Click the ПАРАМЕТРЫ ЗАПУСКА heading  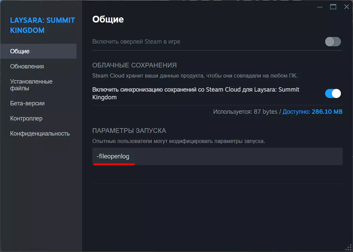129,131
